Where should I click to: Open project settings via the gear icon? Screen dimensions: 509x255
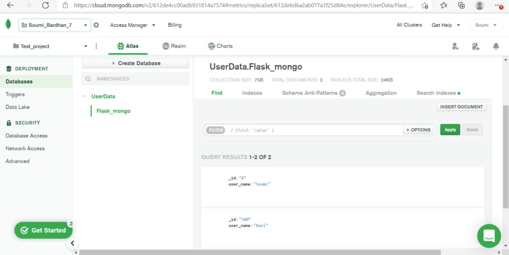[x=96, y=25]
